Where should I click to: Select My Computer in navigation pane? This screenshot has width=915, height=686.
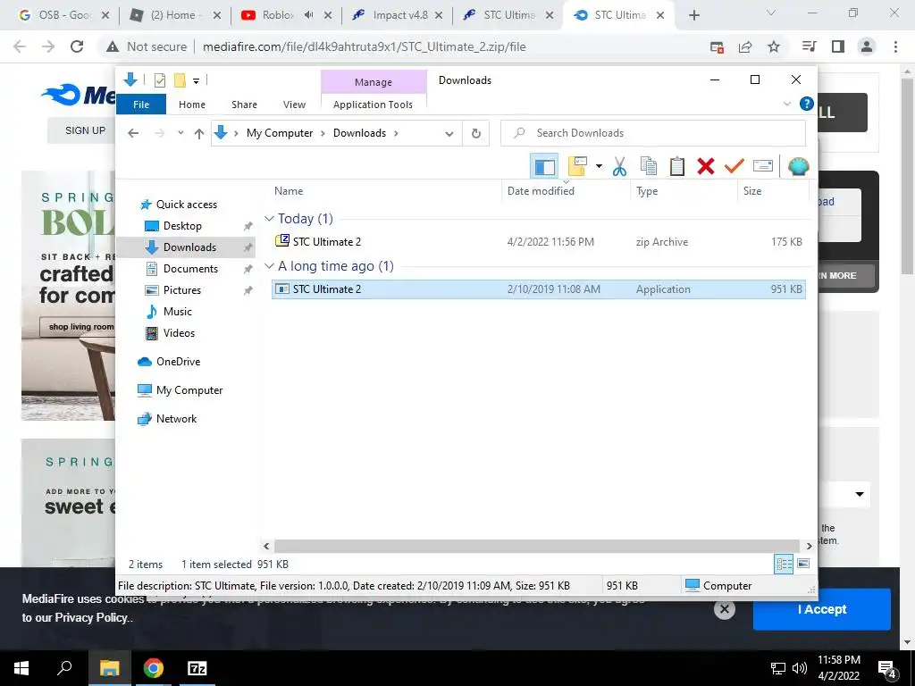(x=189, y=390)
